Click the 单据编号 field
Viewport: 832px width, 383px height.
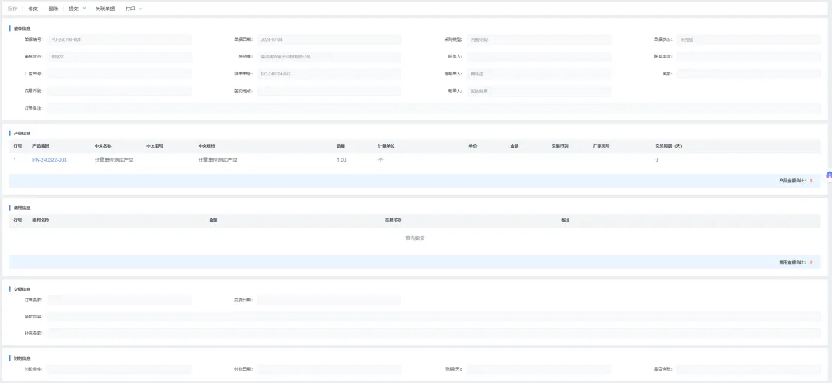[119, 39]
